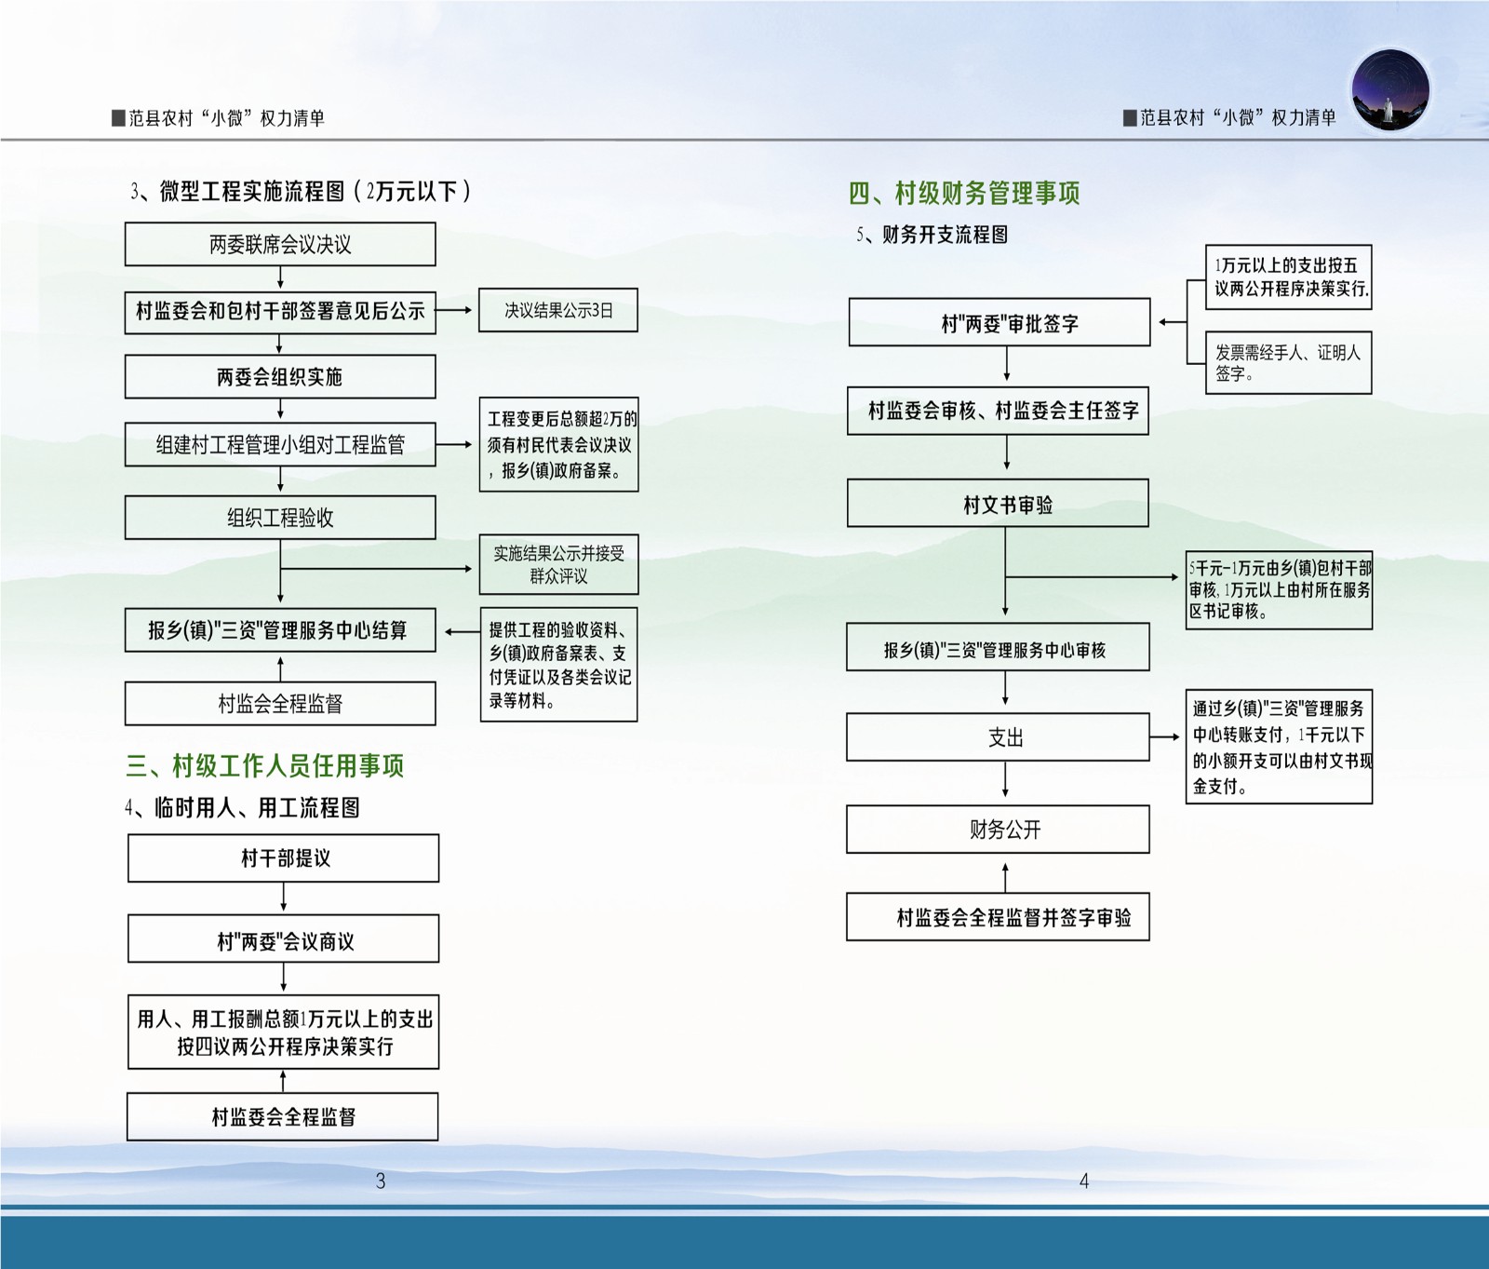Image resolution: width=1489 pixels, height=1269 pixels.
Task: Select left page header '范县农村"小微"权力清单'
Action: [219, 117]
